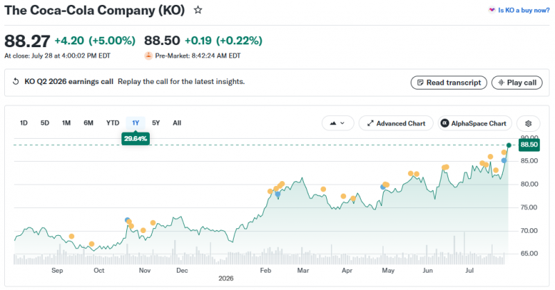This screenshot has width=555, height=290.
Task: Click Play call button
Action: (x=517, y=83)
